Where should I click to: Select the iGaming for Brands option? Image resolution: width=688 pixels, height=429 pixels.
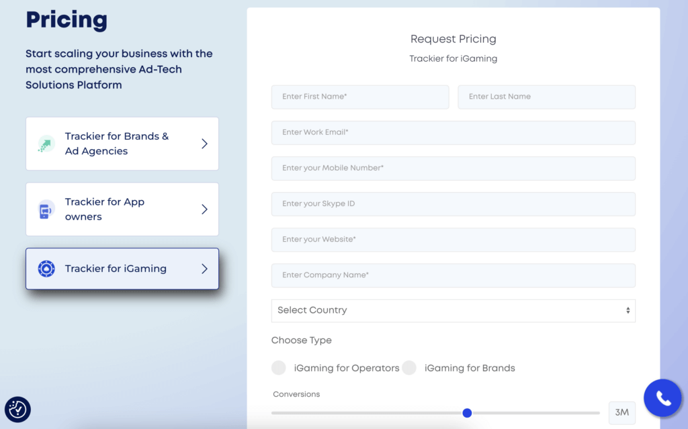click(x=409, y=368)
